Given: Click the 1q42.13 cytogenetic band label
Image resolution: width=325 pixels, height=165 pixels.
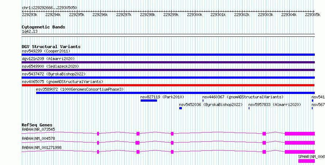Looking at the screenshot, I should click(30, 32).
